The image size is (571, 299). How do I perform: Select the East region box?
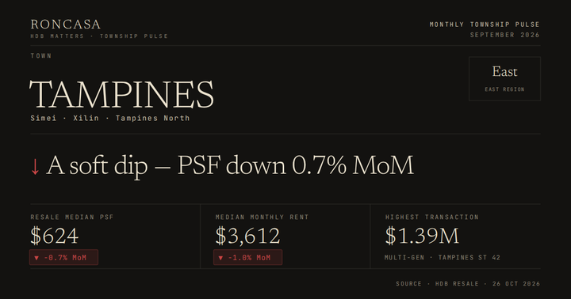tap(504, 78)
